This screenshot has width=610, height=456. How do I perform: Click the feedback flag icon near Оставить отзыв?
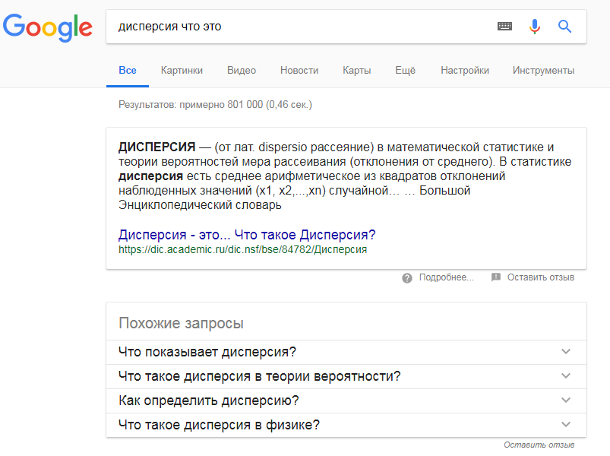[x=496, y=277]
